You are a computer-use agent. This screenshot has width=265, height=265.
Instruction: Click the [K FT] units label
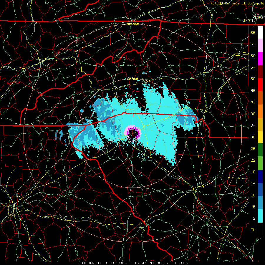pos(249,21)
